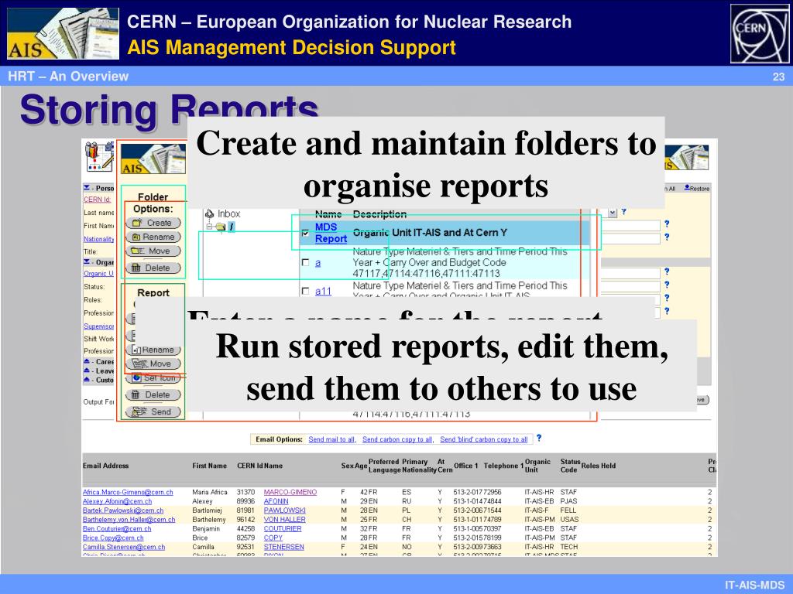This screenshot has height=594, width=793.
Task: Click Rename under Folder Options
Action: click(x=153, y=237)
